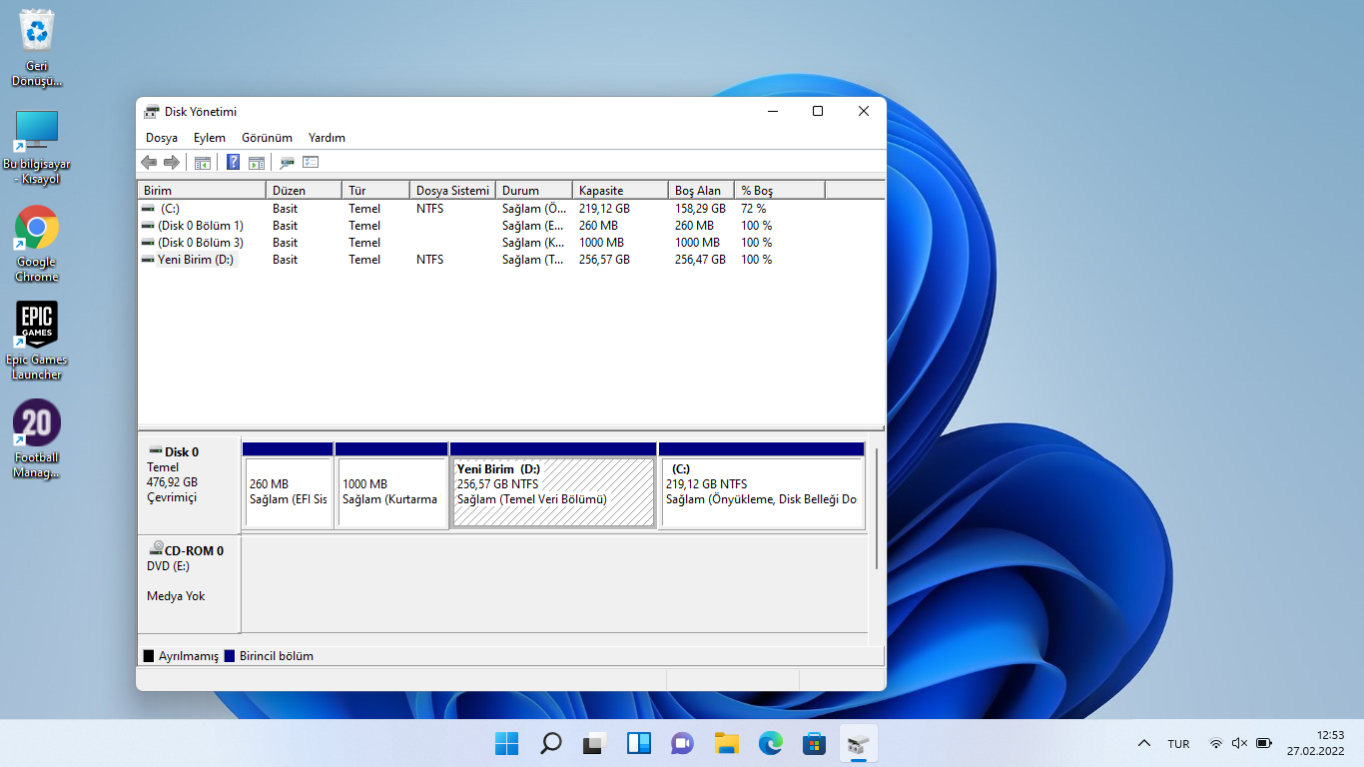This screenshot has height=767, width=1364.
Task: Click the Disk Yönetimi title bar icon
Action: pyautogui.click(x=152, y=112)
